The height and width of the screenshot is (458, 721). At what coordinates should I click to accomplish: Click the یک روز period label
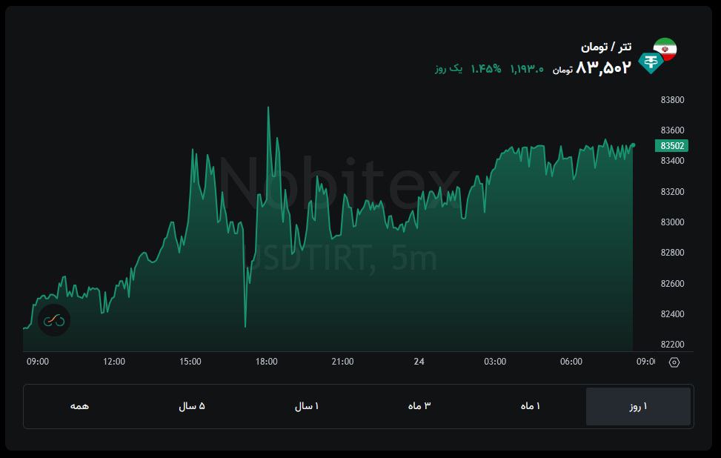[x=448, y=69]
